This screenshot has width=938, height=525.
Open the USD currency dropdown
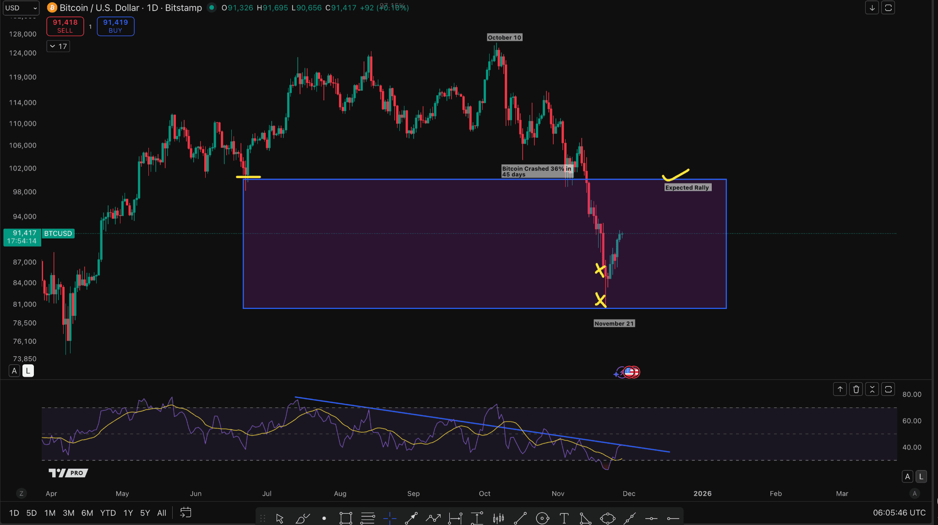(21, 8)
